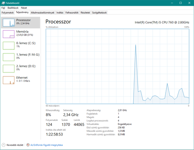Click the 0. lemez (C: S:) graph thumbnail
This screenshot has height=150, width=194.
point(8,46)
